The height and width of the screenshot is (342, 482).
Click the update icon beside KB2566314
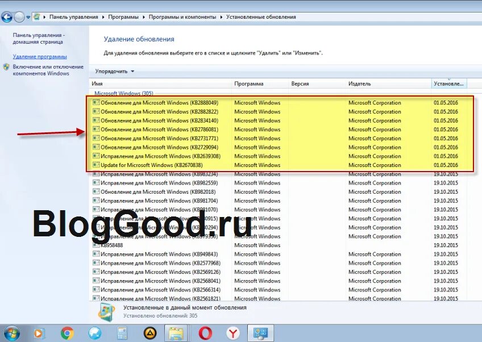(96, 290)
